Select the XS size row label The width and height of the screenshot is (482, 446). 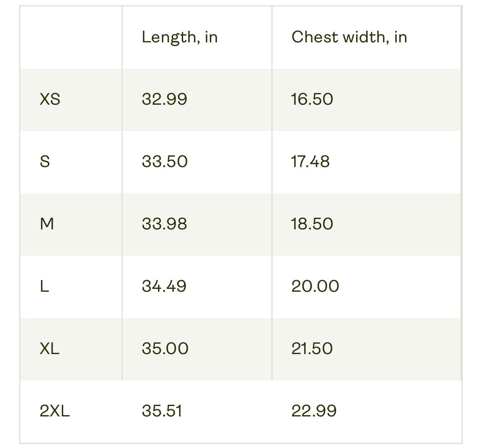50,99
